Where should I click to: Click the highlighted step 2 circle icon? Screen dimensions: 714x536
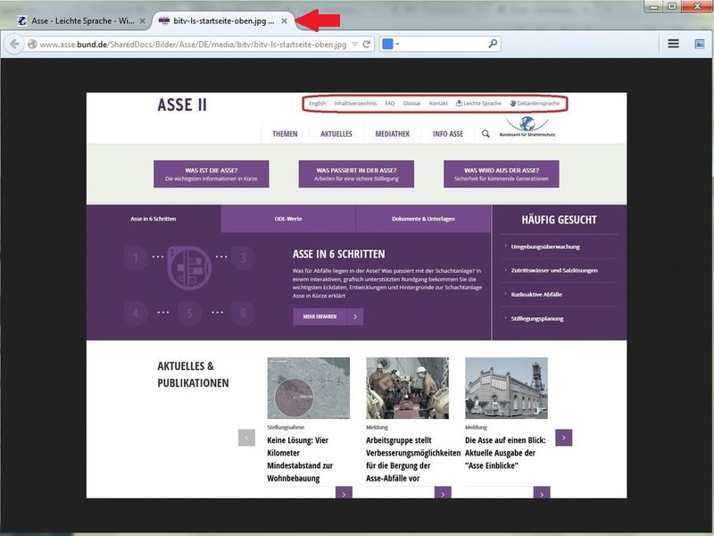[x=189, y=268]
